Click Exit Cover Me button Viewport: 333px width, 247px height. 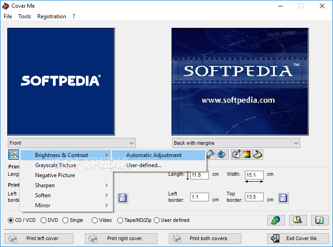pos(298,238)
